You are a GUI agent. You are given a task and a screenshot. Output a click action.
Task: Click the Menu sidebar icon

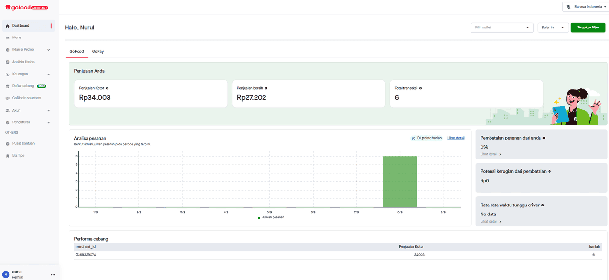pos(7,37)
